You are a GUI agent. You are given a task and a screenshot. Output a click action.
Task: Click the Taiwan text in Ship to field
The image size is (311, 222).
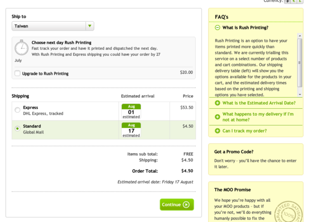click(22, 26)
